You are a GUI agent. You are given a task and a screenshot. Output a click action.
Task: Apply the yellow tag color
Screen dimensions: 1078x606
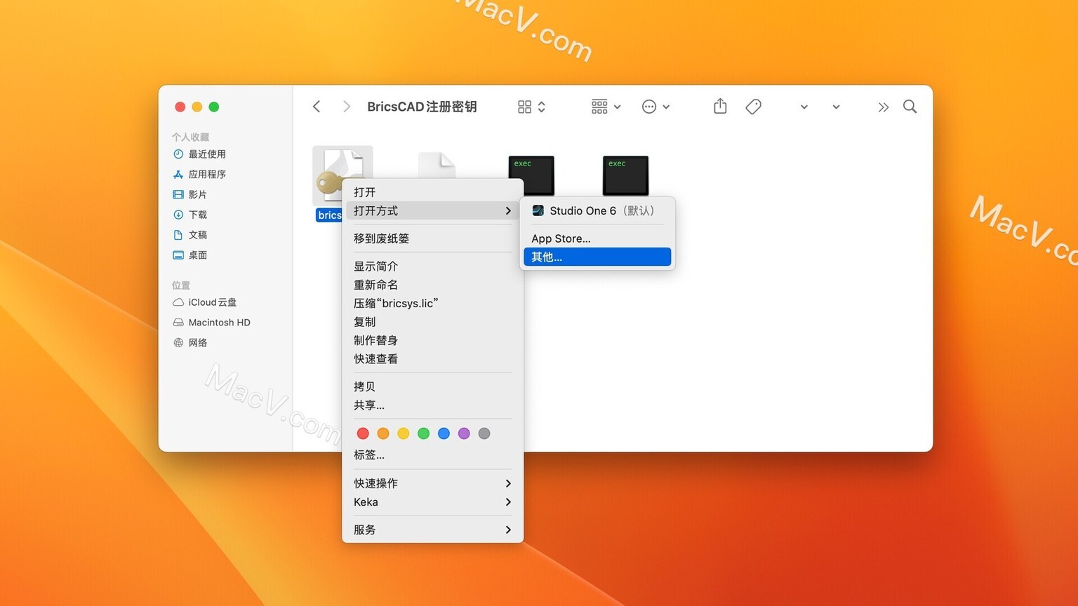click(x=404, y=433)
